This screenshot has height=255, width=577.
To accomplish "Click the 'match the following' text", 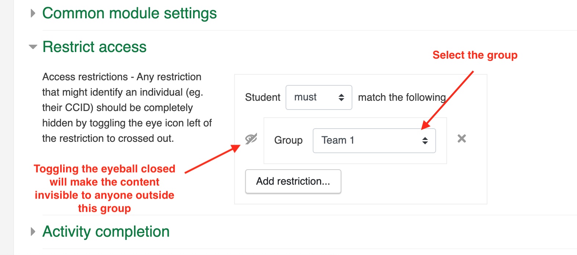I will click(x=402, y=97).
